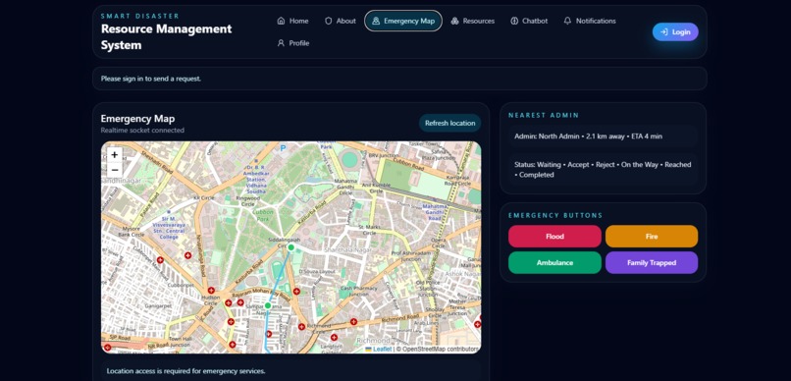Image resolution: width=791 pixels, height=381 pixels.
Task: Select red marker below D'Souza Layout
Action: point(296,292)
